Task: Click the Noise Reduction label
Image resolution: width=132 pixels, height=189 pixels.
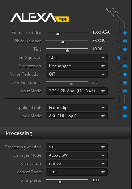Action: pos(25,74)
